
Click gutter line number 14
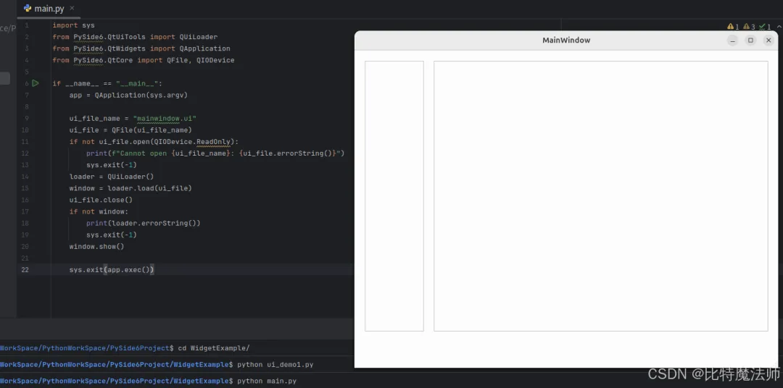[25, 177]
